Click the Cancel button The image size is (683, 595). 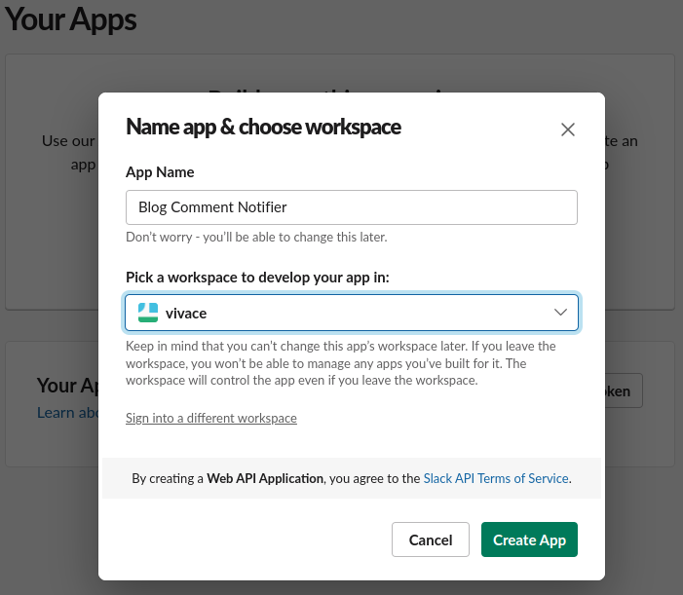click(431, 539)
